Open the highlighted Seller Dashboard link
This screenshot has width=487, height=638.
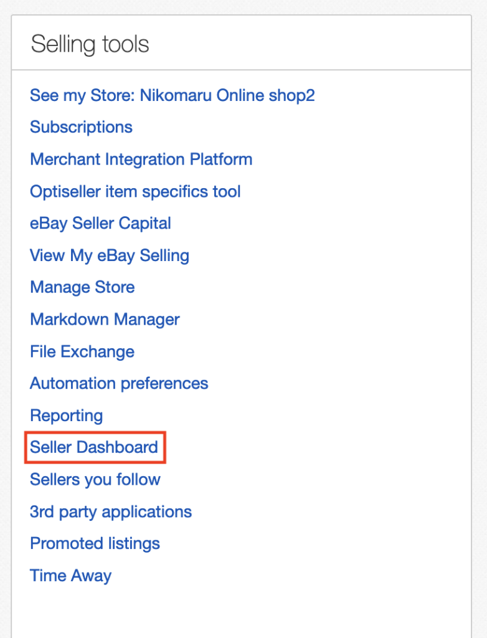[93, 447]
